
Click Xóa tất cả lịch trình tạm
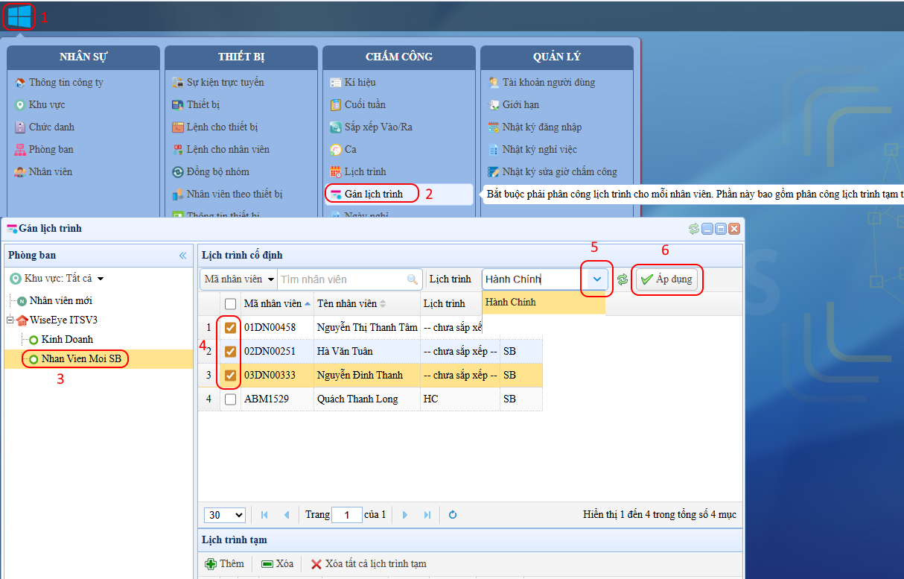click(369, 564)
